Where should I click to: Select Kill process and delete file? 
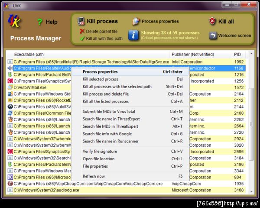pyautogui.click(x=130, y=94)
